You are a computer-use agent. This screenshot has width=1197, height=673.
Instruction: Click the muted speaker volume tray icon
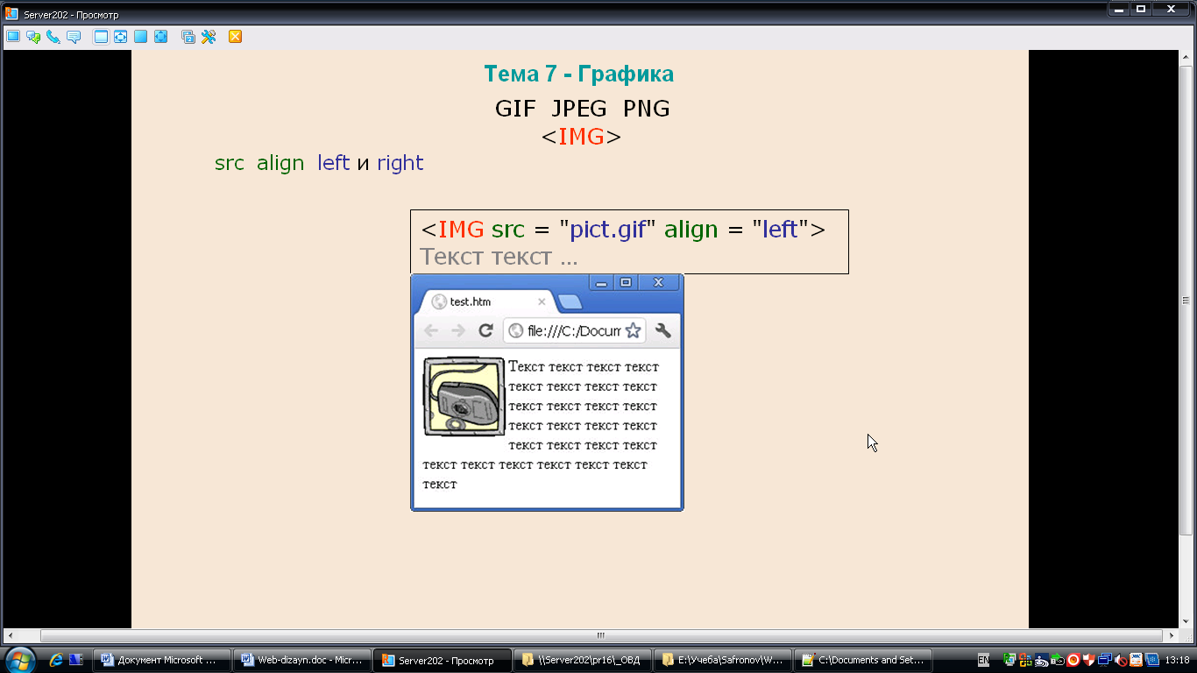click(1120, 660)
